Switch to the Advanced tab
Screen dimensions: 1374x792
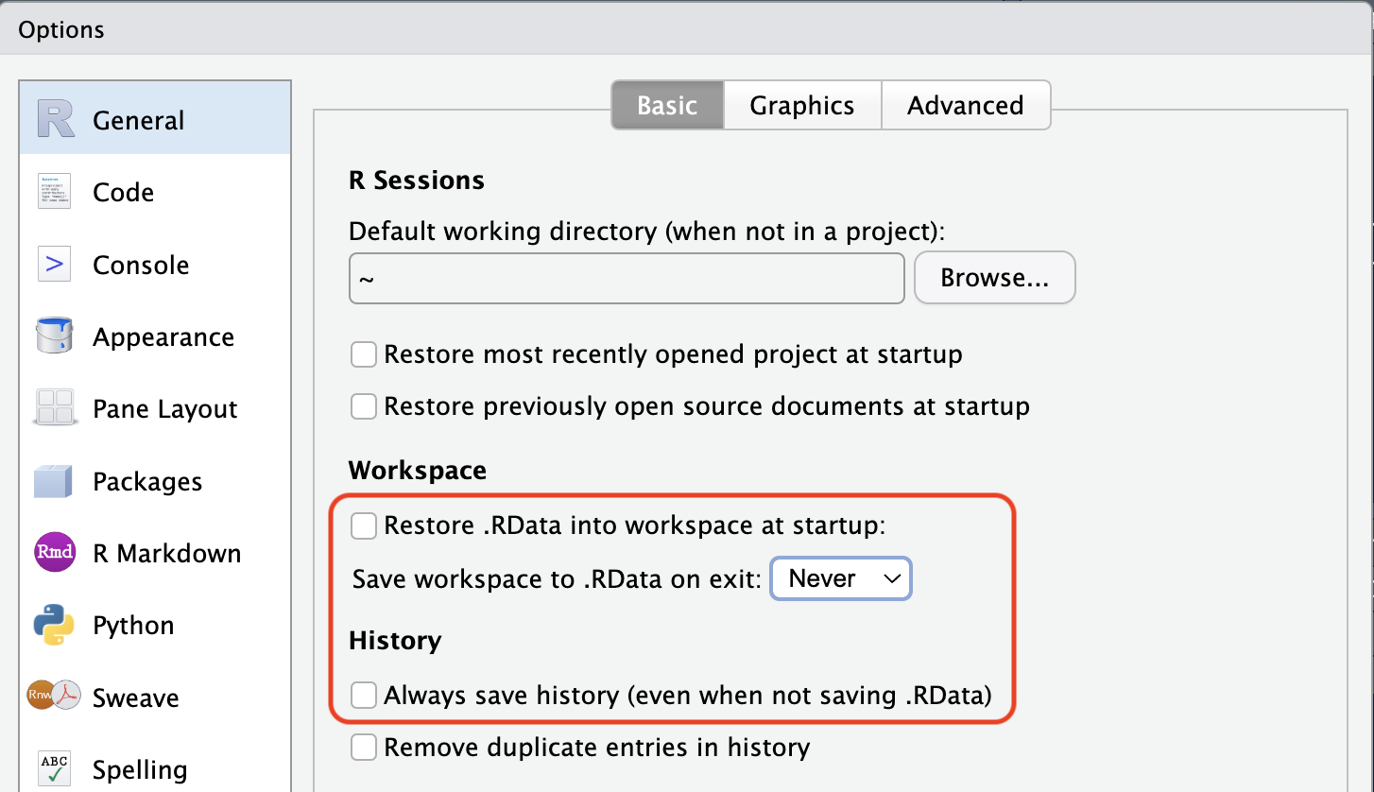[x=965, y=105]
